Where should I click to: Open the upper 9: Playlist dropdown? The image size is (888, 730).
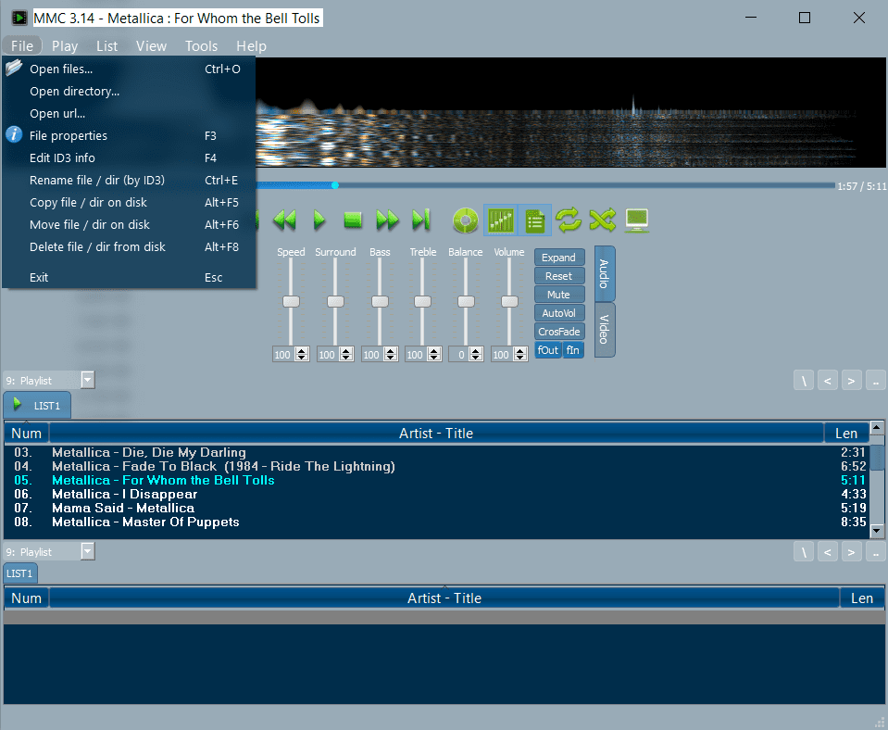[x=88, y=380]
